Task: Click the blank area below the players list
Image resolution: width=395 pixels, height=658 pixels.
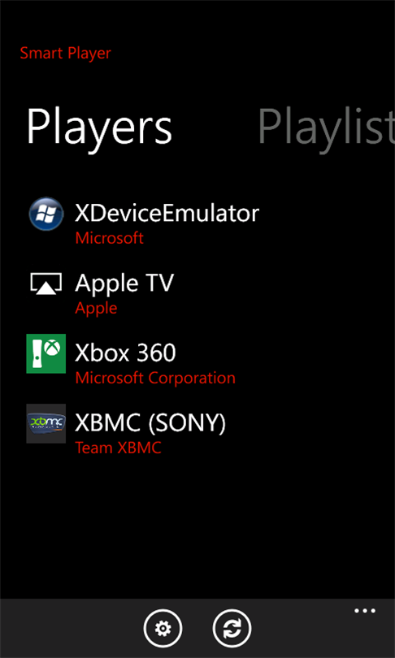Action: coord(197,525)
